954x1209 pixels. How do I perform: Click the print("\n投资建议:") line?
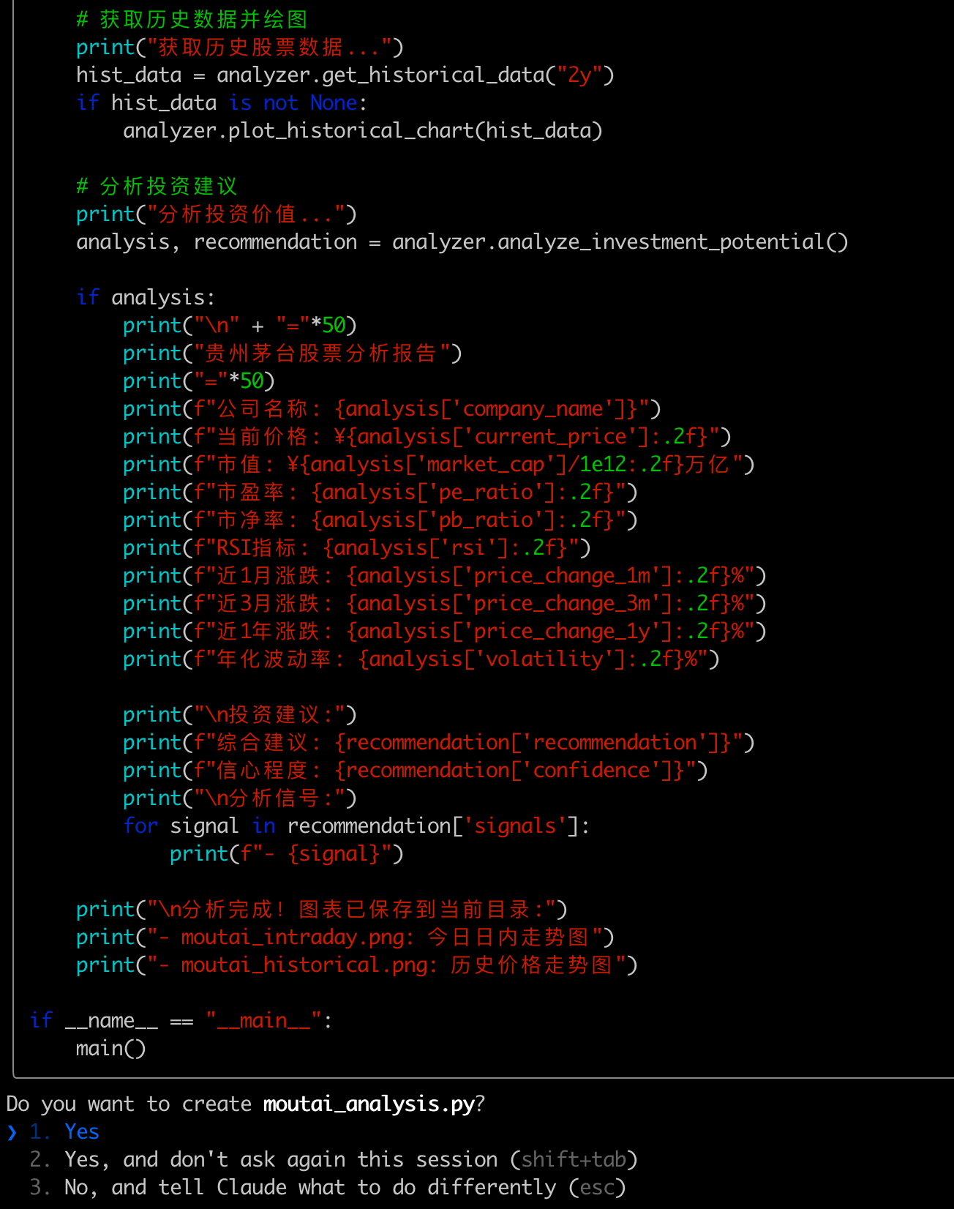240,714
